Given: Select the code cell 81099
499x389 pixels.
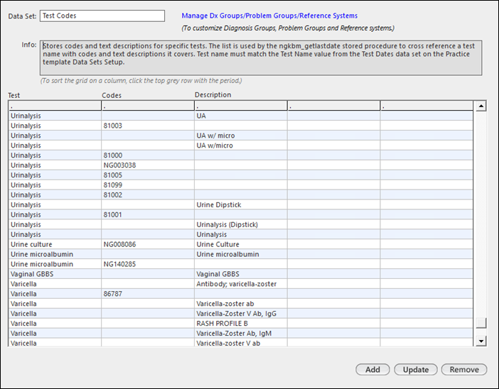Looking at the screenshot, I should click(148, 185).
